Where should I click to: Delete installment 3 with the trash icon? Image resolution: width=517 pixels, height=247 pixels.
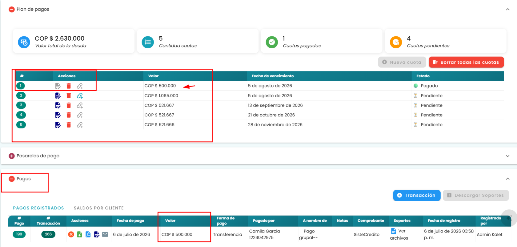click(69, 105)
